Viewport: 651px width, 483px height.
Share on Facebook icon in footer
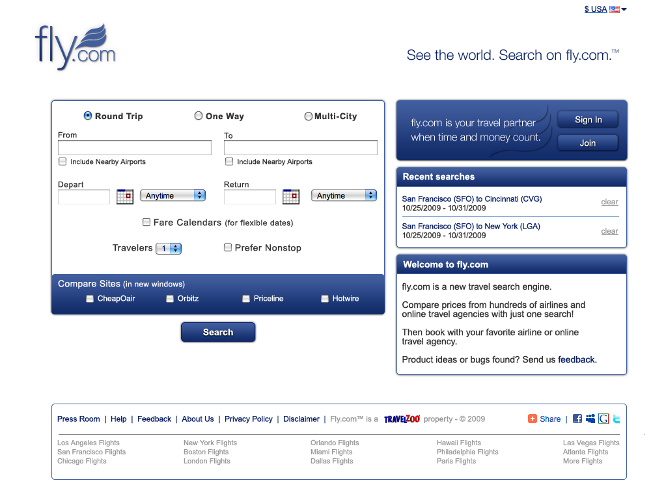tap(577, 419)
